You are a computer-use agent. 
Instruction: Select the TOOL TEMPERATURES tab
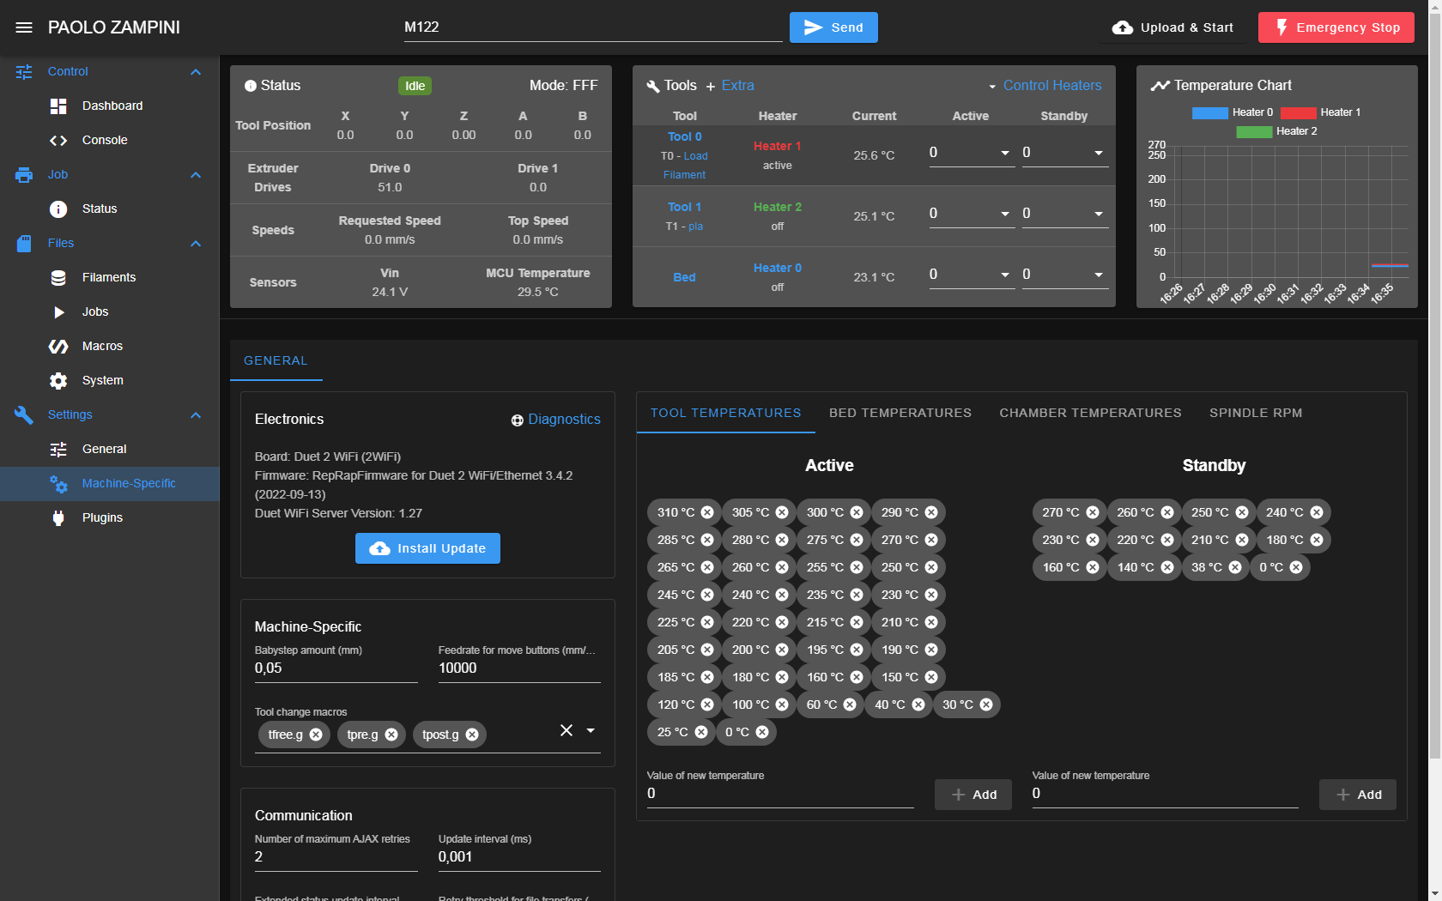(725, 413)
